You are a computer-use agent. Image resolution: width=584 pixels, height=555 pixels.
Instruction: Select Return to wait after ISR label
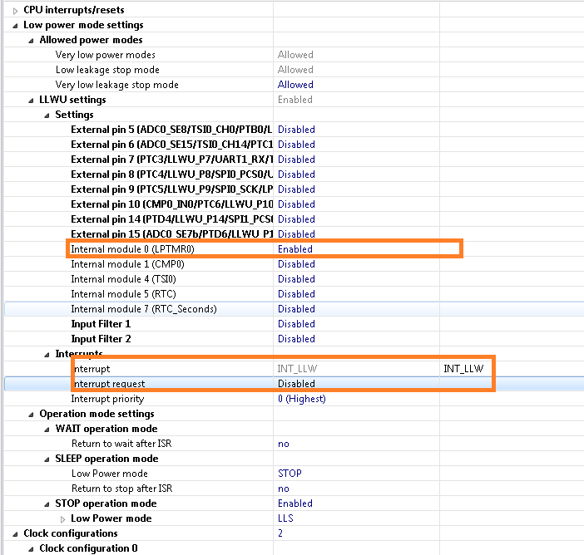pos(121,444)
